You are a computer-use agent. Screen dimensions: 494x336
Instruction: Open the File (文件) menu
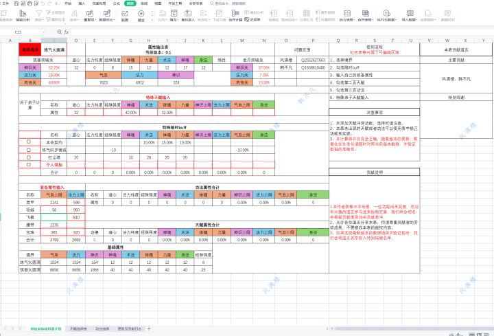pyautogui.click(x=5, y=3)
